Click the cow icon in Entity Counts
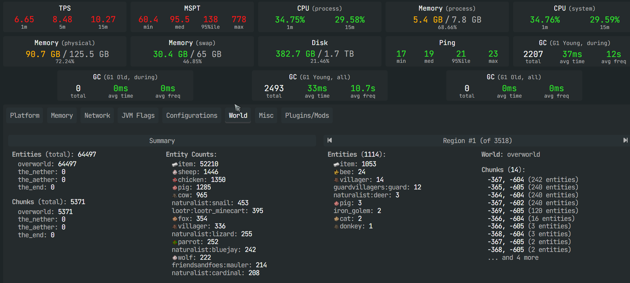630x283 pixels. pyautogui.click(x=175, y=196)
